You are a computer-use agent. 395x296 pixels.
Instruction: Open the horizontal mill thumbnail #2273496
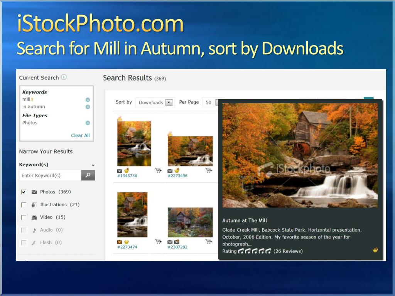point(190,151)
